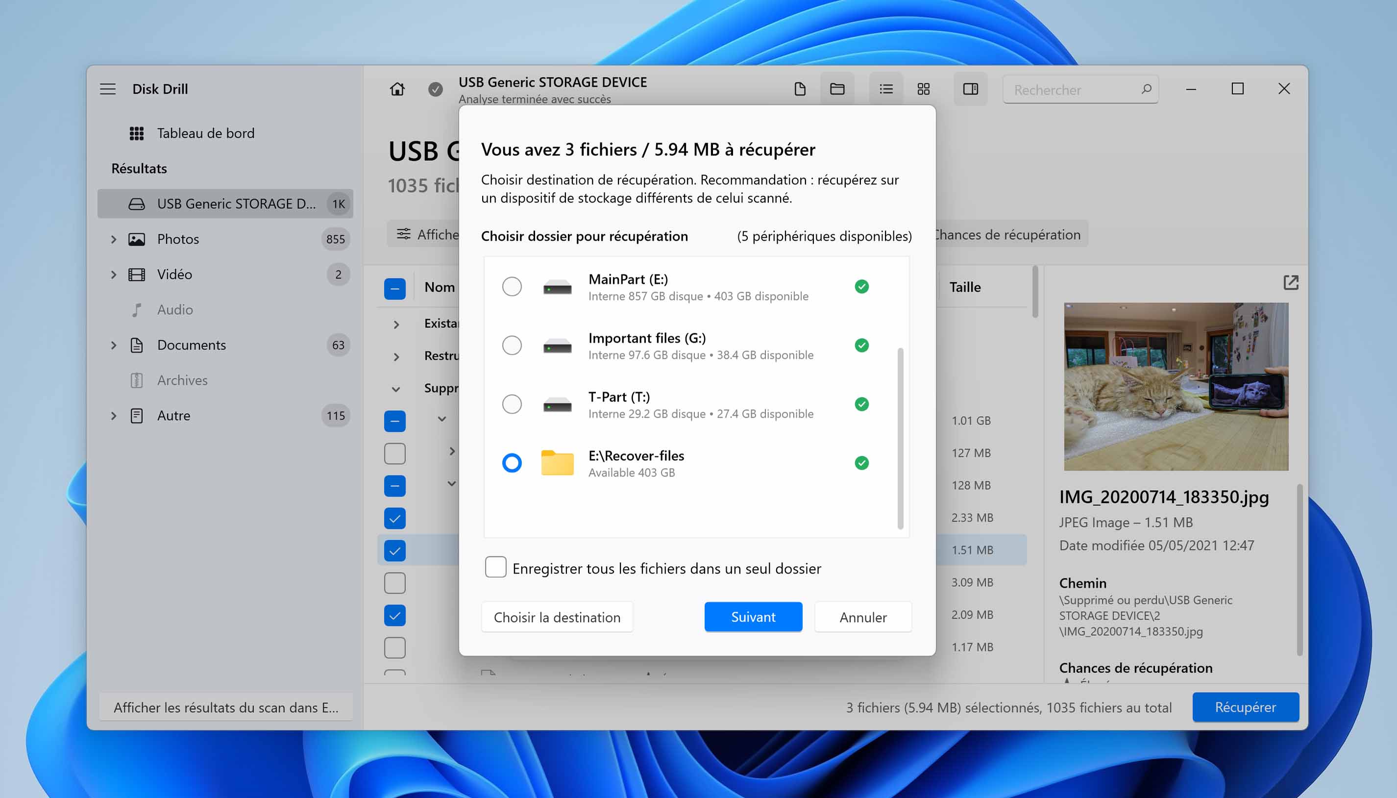1397x798 pixels.
Task: Enable save all files in one folder
Action: (495, 568)
